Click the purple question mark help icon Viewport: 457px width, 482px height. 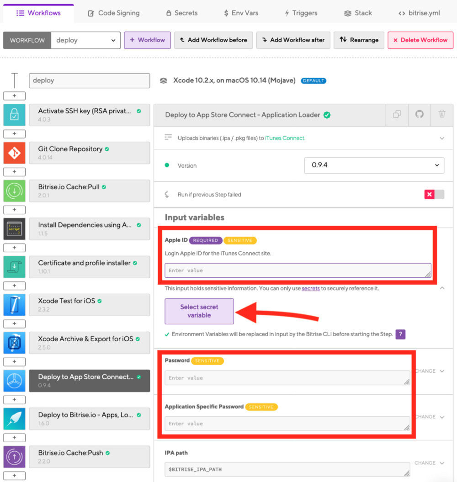click(400, 334)
